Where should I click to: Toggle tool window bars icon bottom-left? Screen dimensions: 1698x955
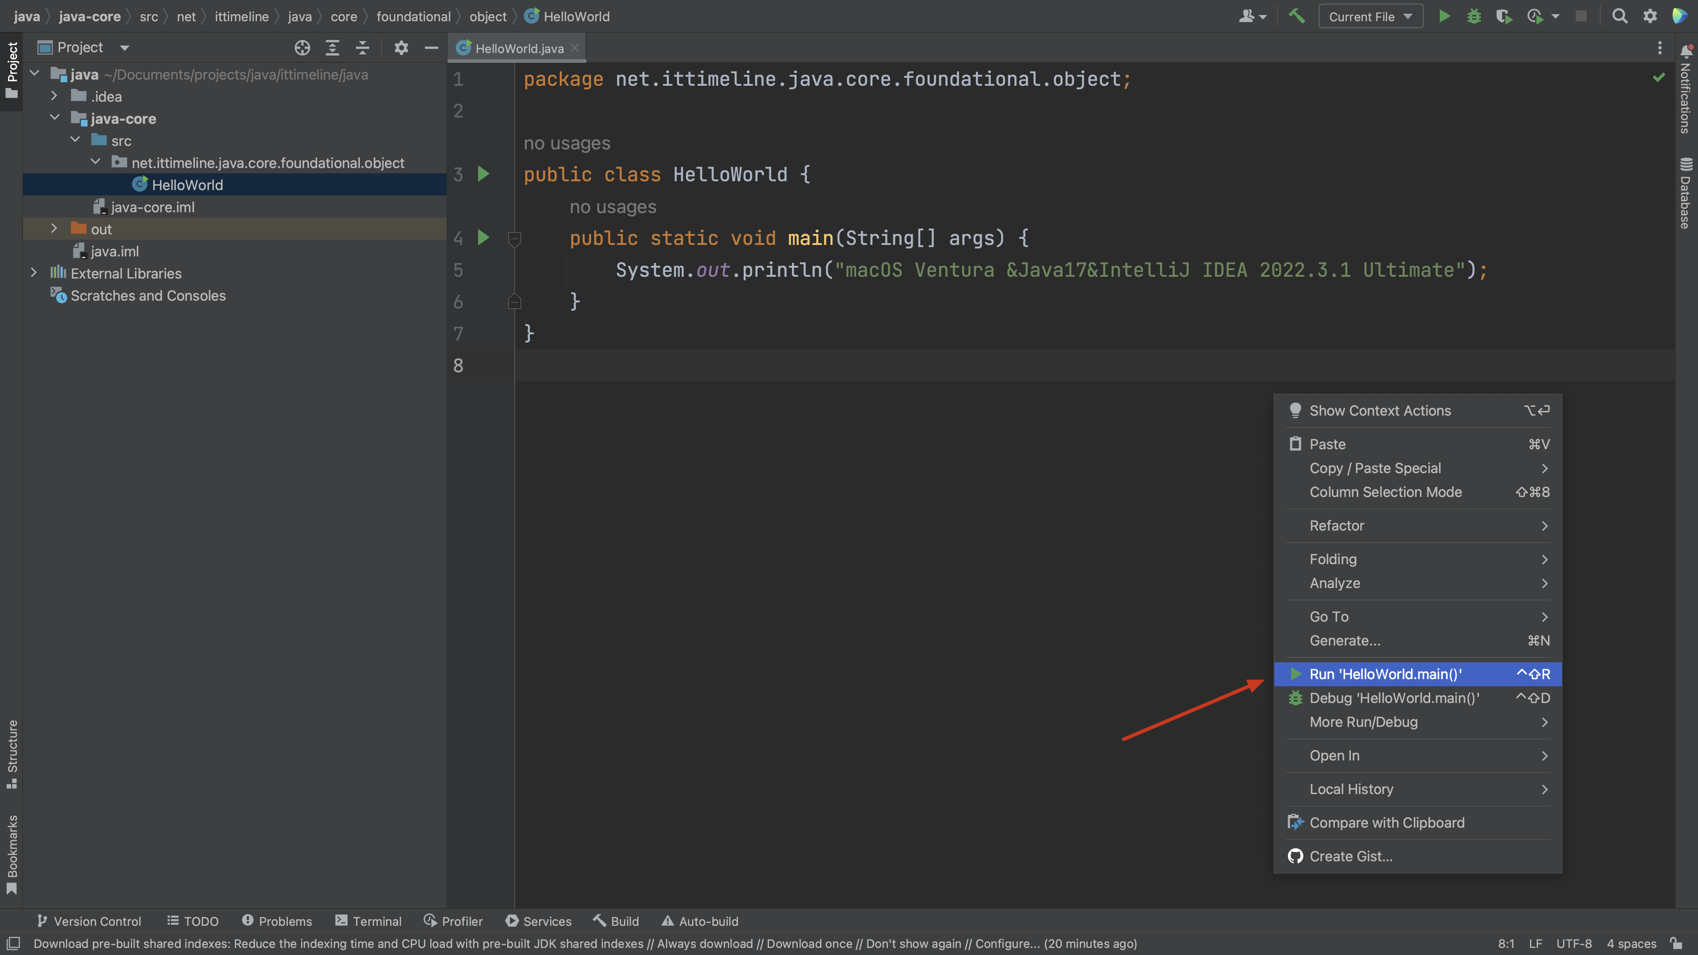coord(13,943)
